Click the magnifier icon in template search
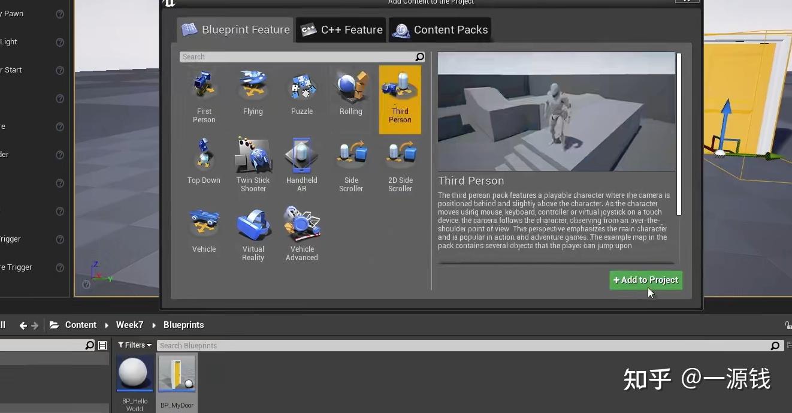 420,57
